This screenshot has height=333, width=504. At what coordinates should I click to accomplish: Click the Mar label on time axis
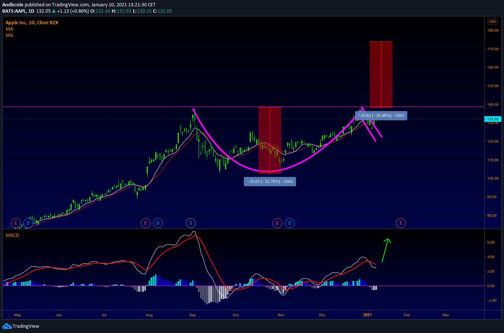446,315
